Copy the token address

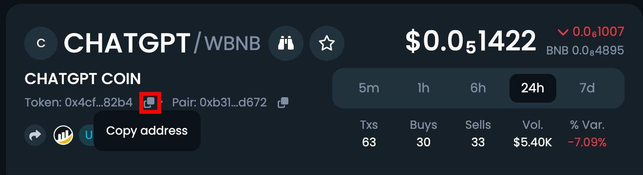[150, 103]
